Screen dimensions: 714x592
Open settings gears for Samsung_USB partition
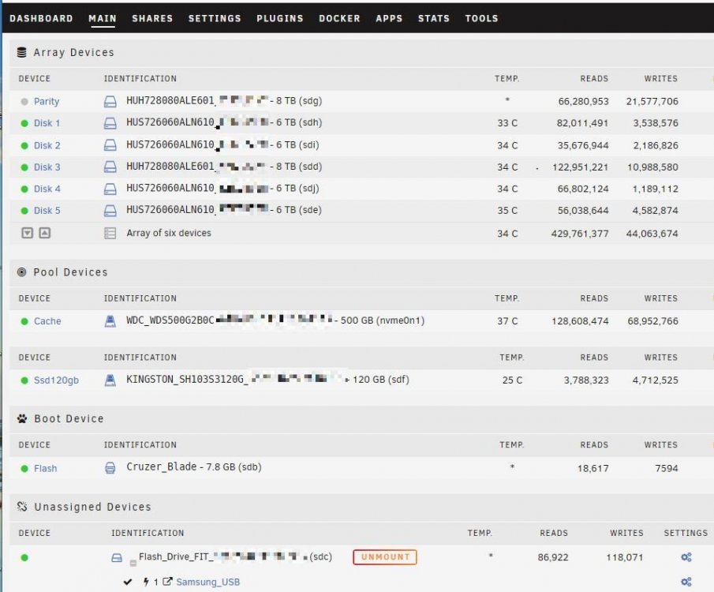pyautogui.click(x=686, y=582)
